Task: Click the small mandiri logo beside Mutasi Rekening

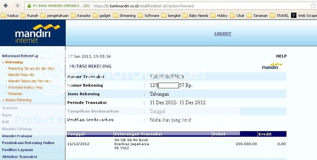Action: point(272,66)
